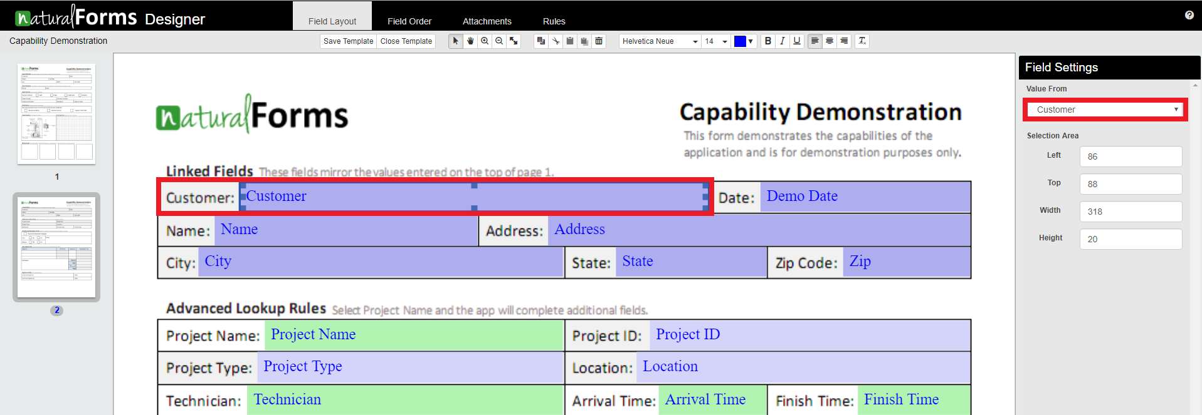Click the fit-to-screen expand arrows icon
This screenshot has height=415, width=1202.
point(514,41)
